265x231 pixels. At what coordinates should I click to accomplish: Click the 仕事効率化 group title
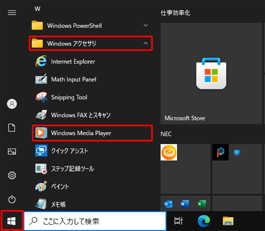coord(175,13)
